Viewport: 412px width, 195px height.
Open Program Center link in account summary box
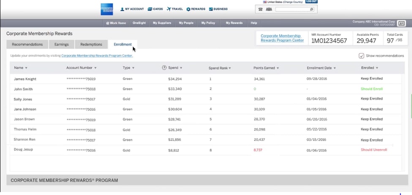point(282,38)
